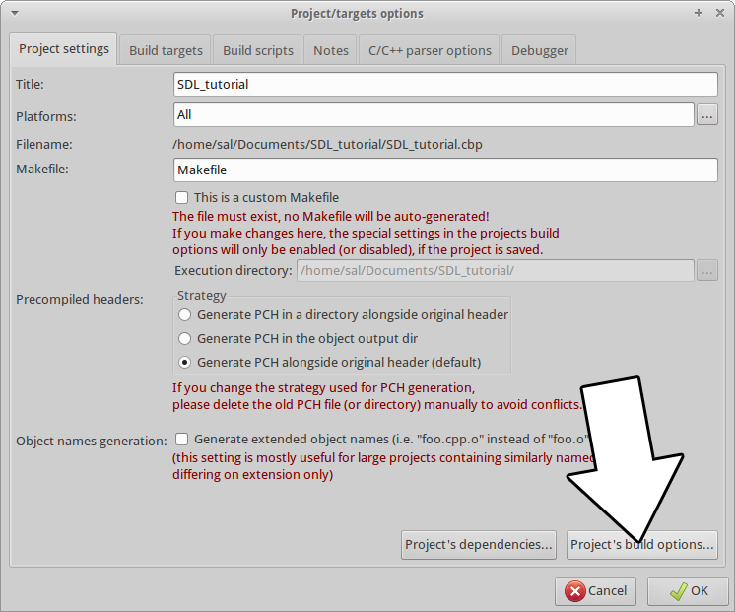This screenshot has width=735, height=612.
Task: Switch to the Project settings tab
Action: click(x=64, y=48)
